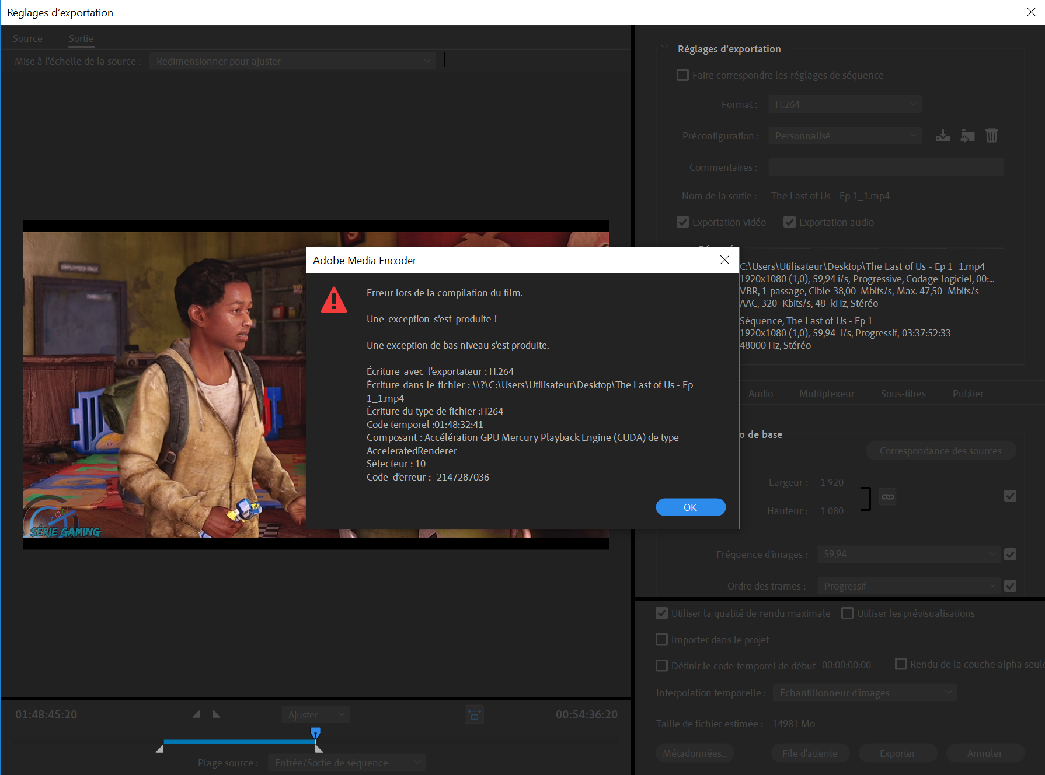Toggle the Ordre des trames match-source checkbox
The image size is (1045, 775).
tap(1010, 586)
